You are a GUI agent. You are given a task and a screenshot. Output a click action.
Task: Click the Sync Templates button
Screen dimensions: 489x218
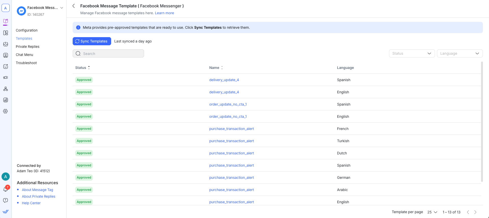tap(92, 41)
